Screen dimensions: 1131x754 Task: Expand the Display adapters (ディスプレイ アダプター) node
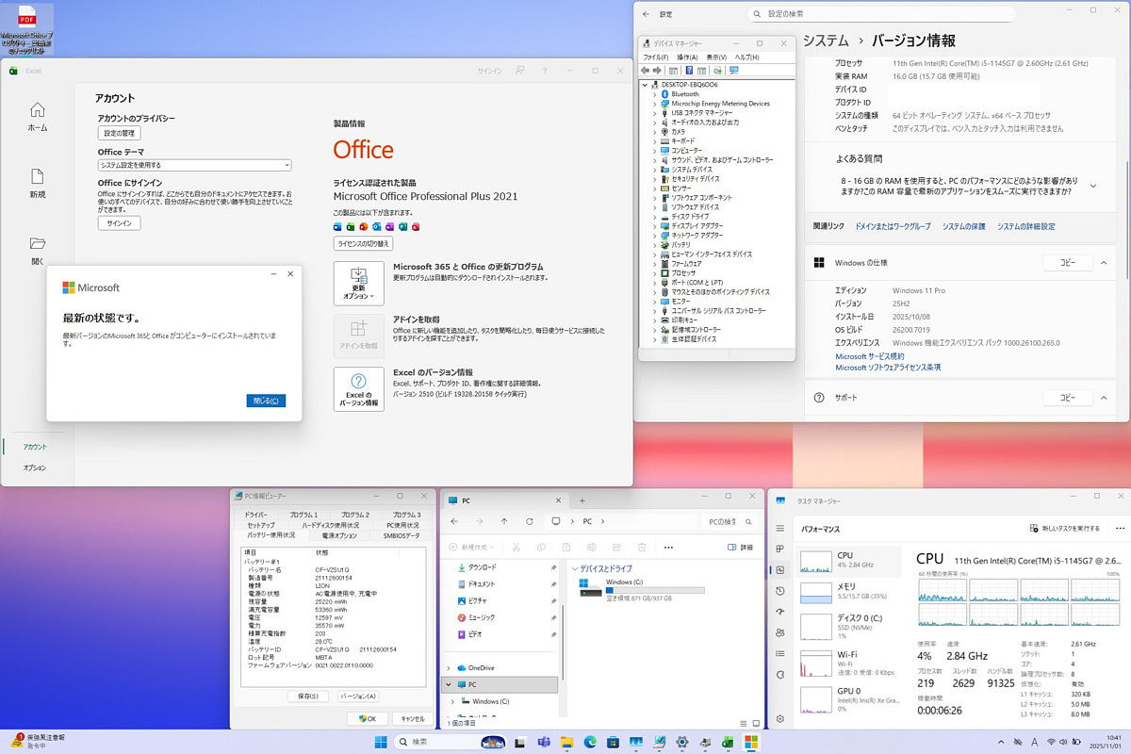655,226
